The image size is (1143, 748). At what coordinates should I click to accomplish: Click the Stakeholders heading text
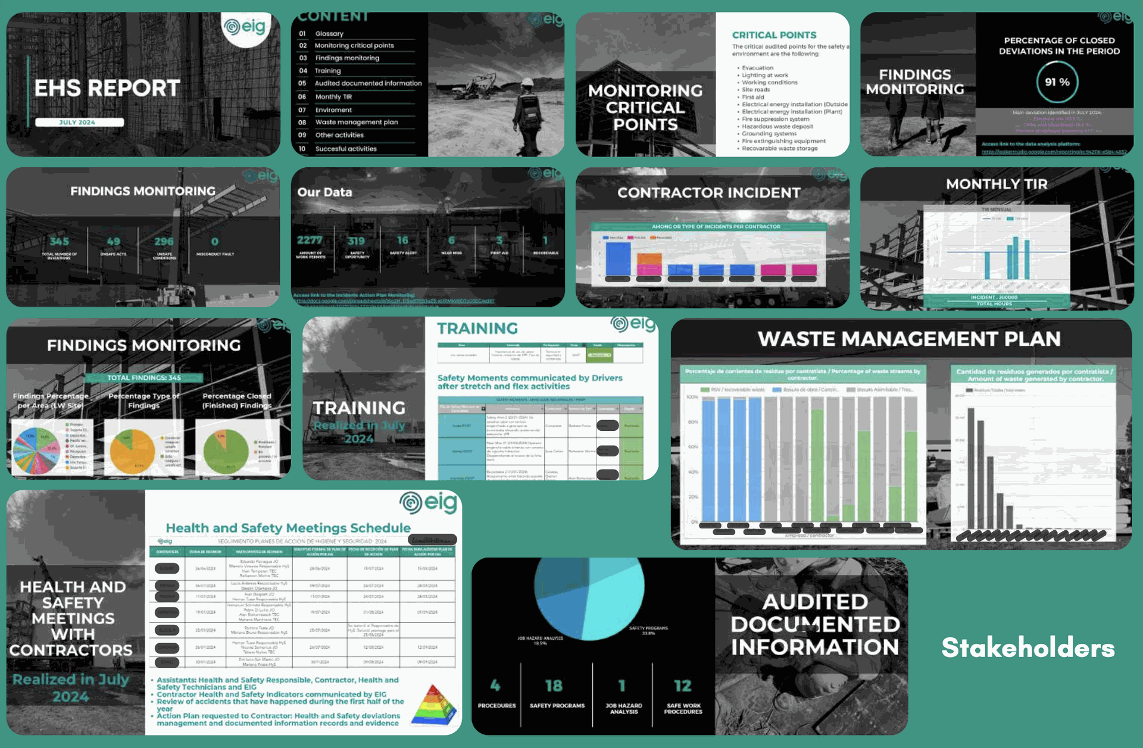(x=1028, y=647)
